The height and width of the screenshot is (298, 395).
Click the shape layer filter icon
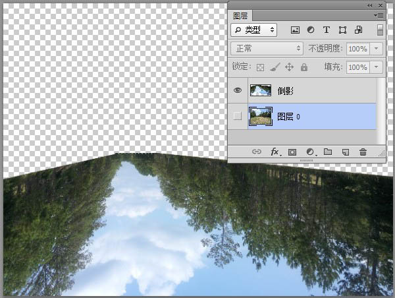click(342, 30)
